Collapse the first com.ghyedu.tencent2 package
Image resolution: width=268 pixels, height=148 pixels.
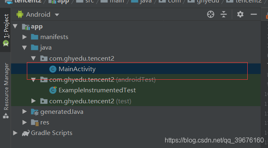33,59
